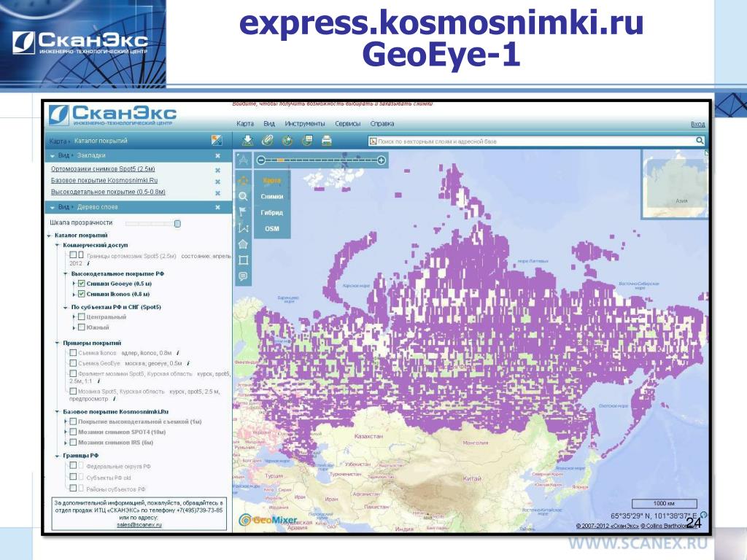Click the sales@scanex.ru email link
747x560 pixels.
139,525
